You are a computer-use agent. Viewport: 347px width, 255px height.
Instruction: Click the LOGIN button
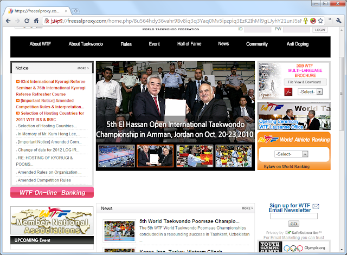click(x=320, y=30)
